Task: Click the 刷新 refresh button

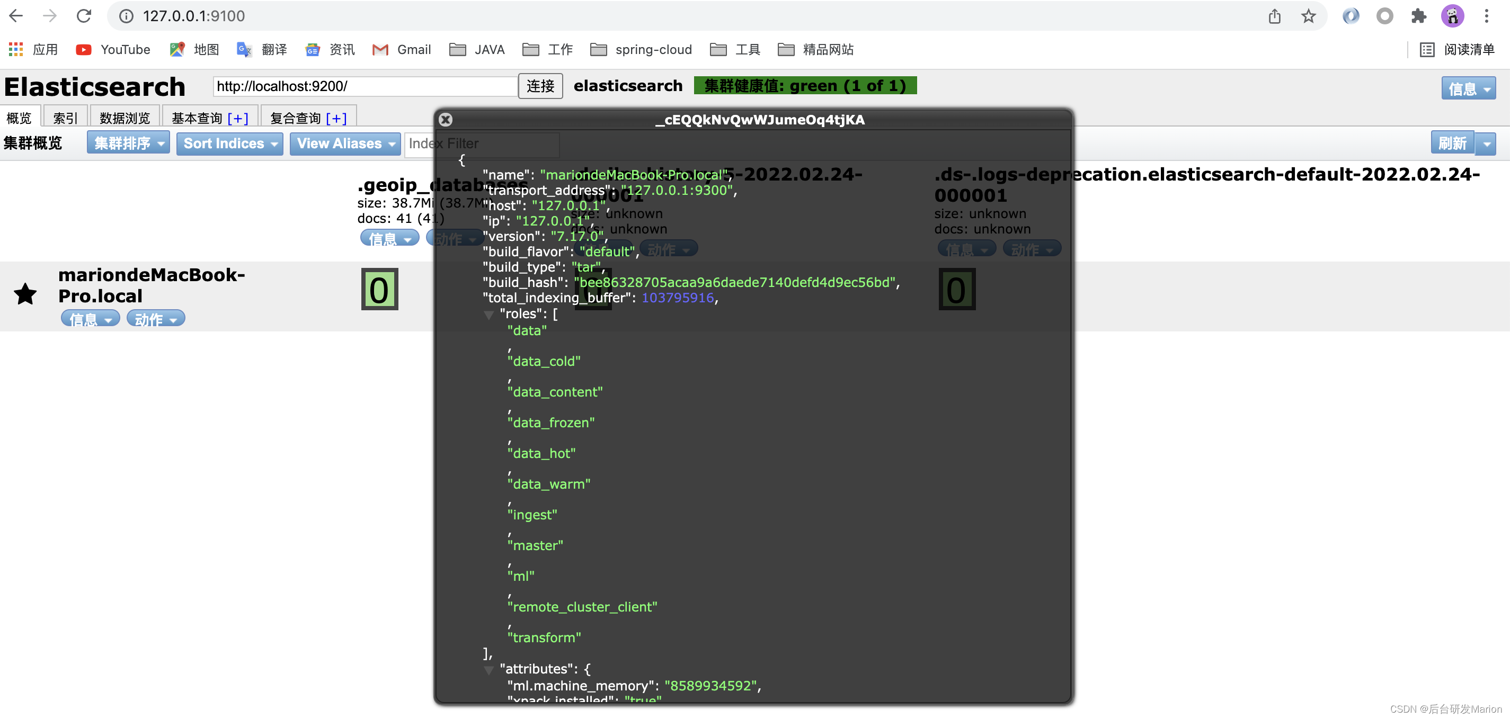Action: [1452, 143]
